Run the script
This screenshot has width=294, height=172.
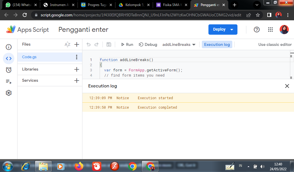(x=127, y=44)
